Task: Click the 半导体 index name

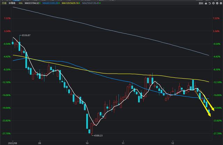Action: click(x=12, y=3)
